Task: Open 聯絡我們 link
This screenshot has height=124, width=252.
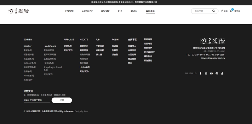Action: 148,48
